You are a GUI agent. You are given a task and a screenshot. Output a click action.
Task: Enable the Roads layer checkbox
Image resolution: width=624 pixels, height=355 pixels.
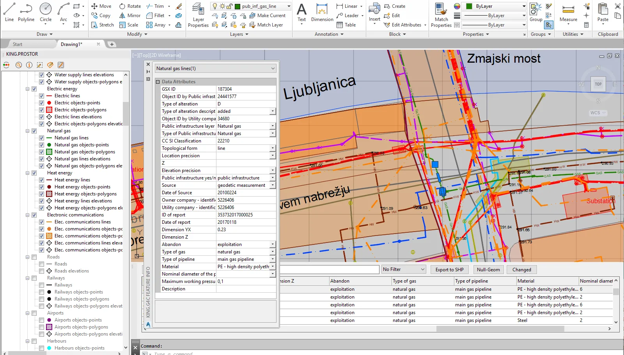pos(41,264)
